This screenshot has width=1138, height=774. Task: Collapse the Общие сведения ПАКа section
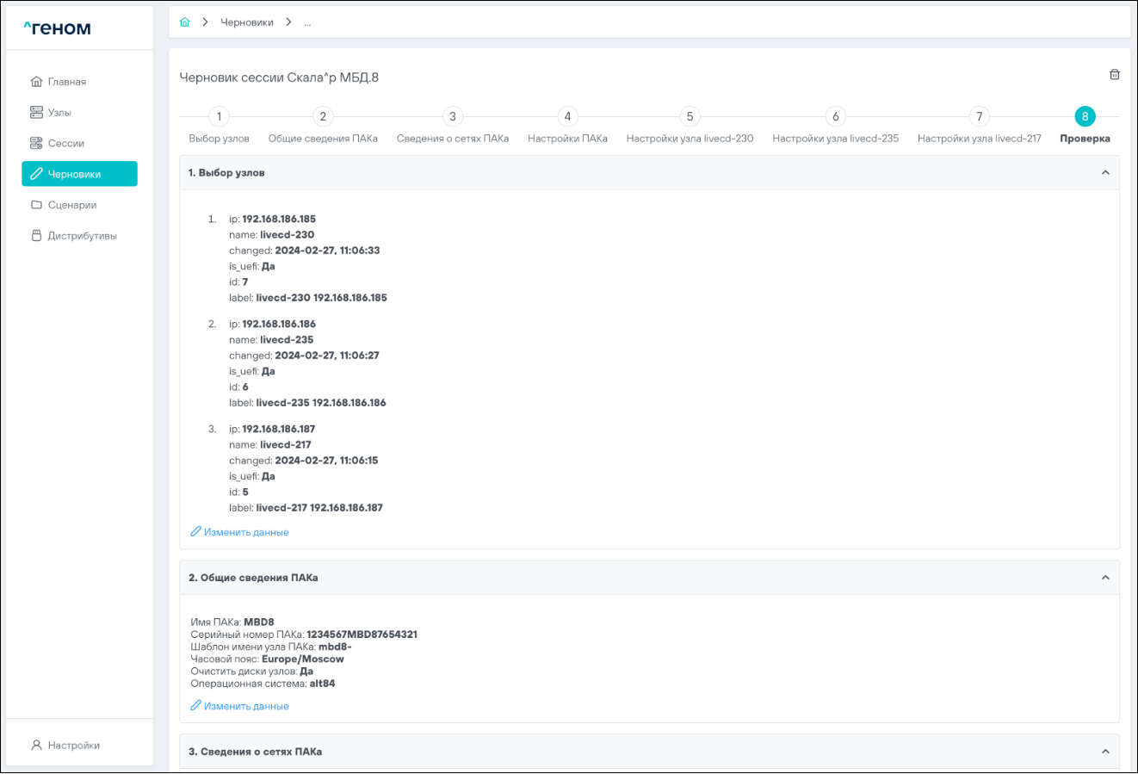(x=1105, y=578)
